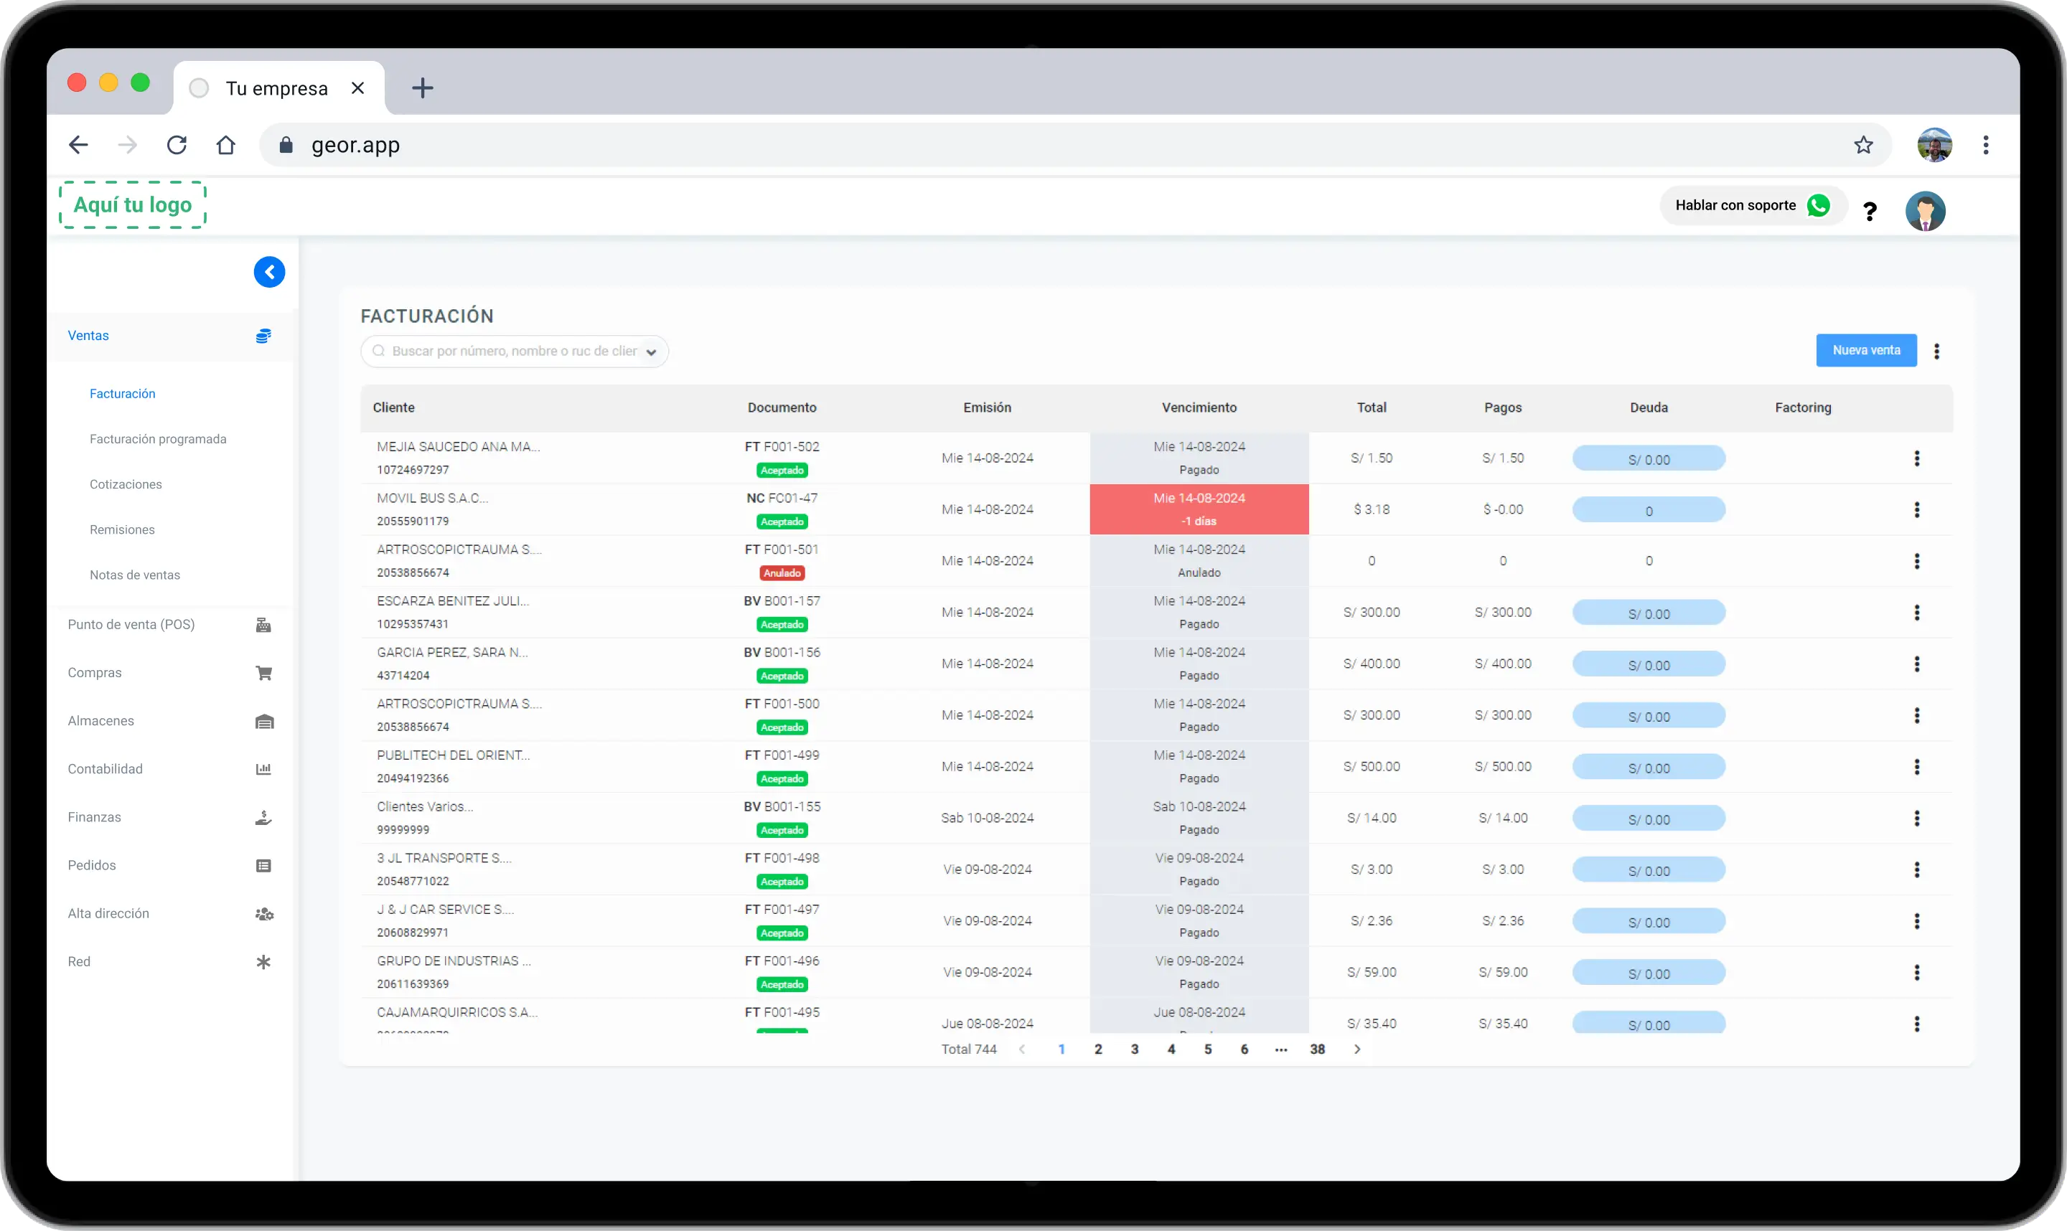The width and height of the screenshot is (2067, 1231).
Task: Click client GRUPO DE INDUSTRIAS
Action: 454,961
